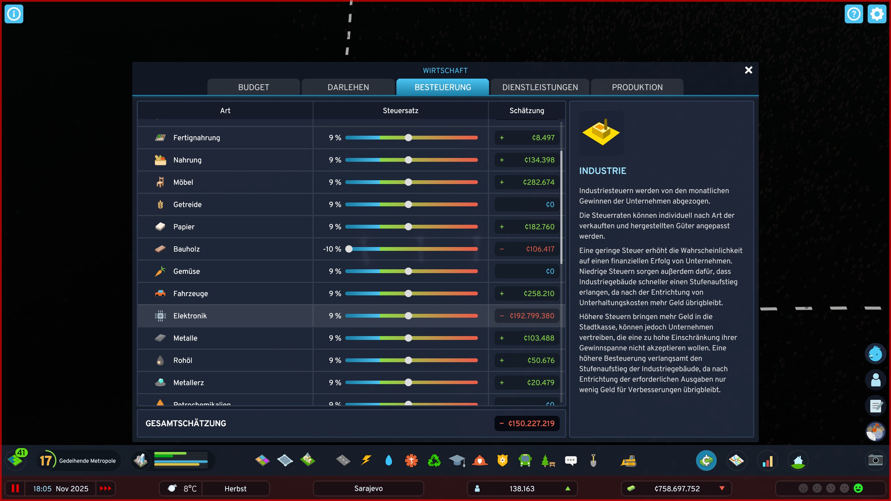Open the water and sewage menu
The image size is (891, 501).
tap(389, 460)
